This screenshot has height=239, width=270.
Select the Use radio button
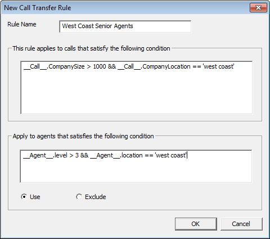[24, 197]
